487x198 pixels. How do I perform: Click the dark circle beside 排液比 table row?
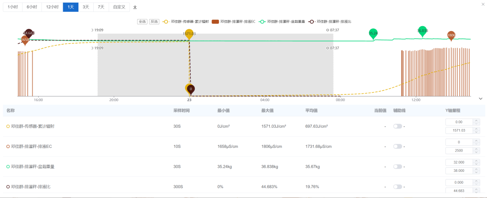[x=8, y=187]
